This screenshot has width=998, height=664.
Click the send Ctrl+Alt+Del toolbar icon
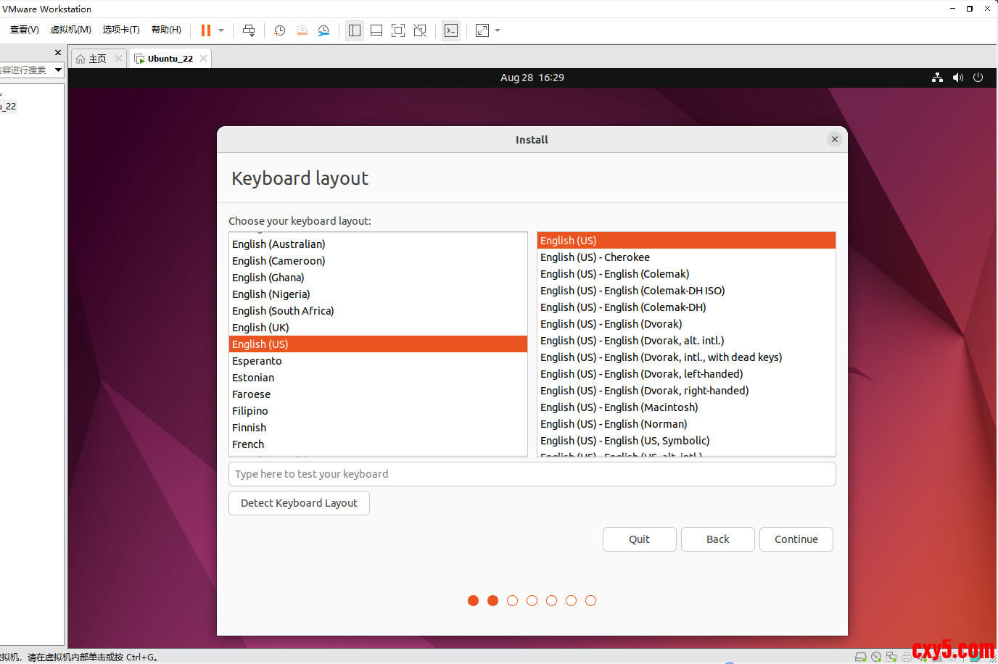pos(249,30)
